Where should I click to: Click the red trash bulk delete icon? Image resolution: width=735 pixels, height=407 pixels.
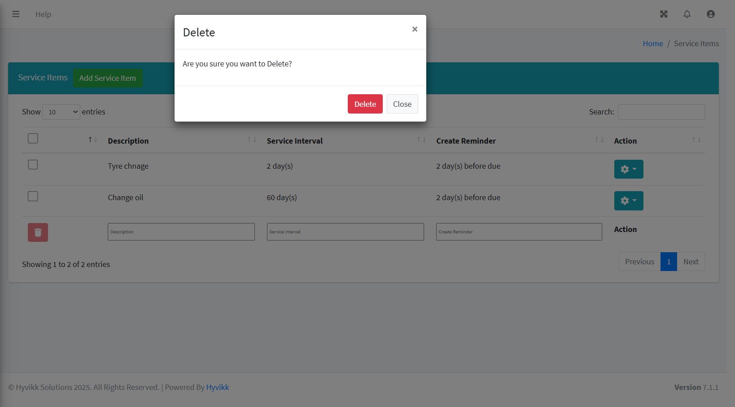(38, 232)
